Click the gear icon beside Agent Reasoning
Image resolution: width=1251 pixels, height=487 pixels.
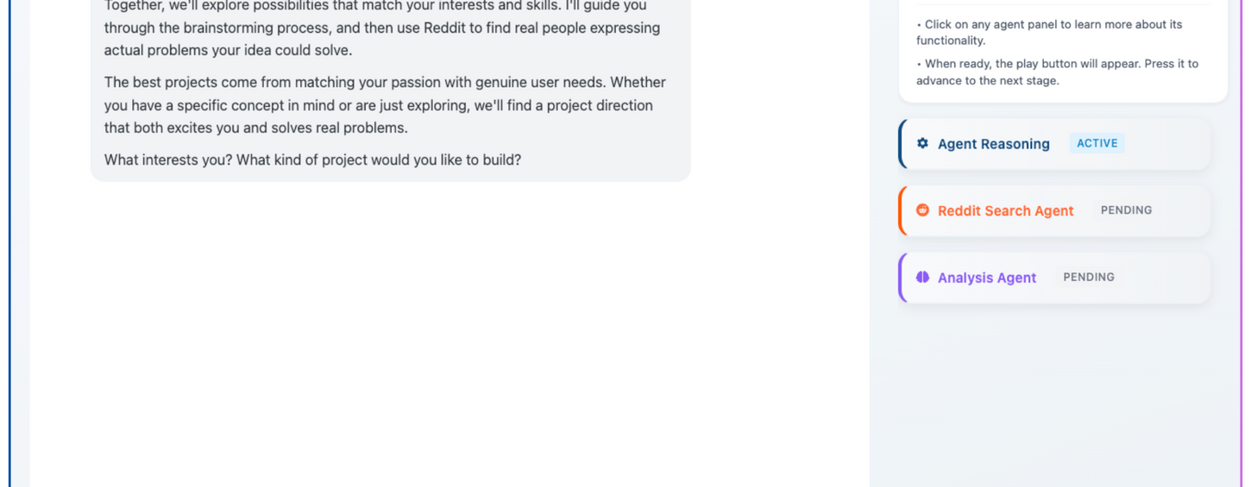point(922,144)
